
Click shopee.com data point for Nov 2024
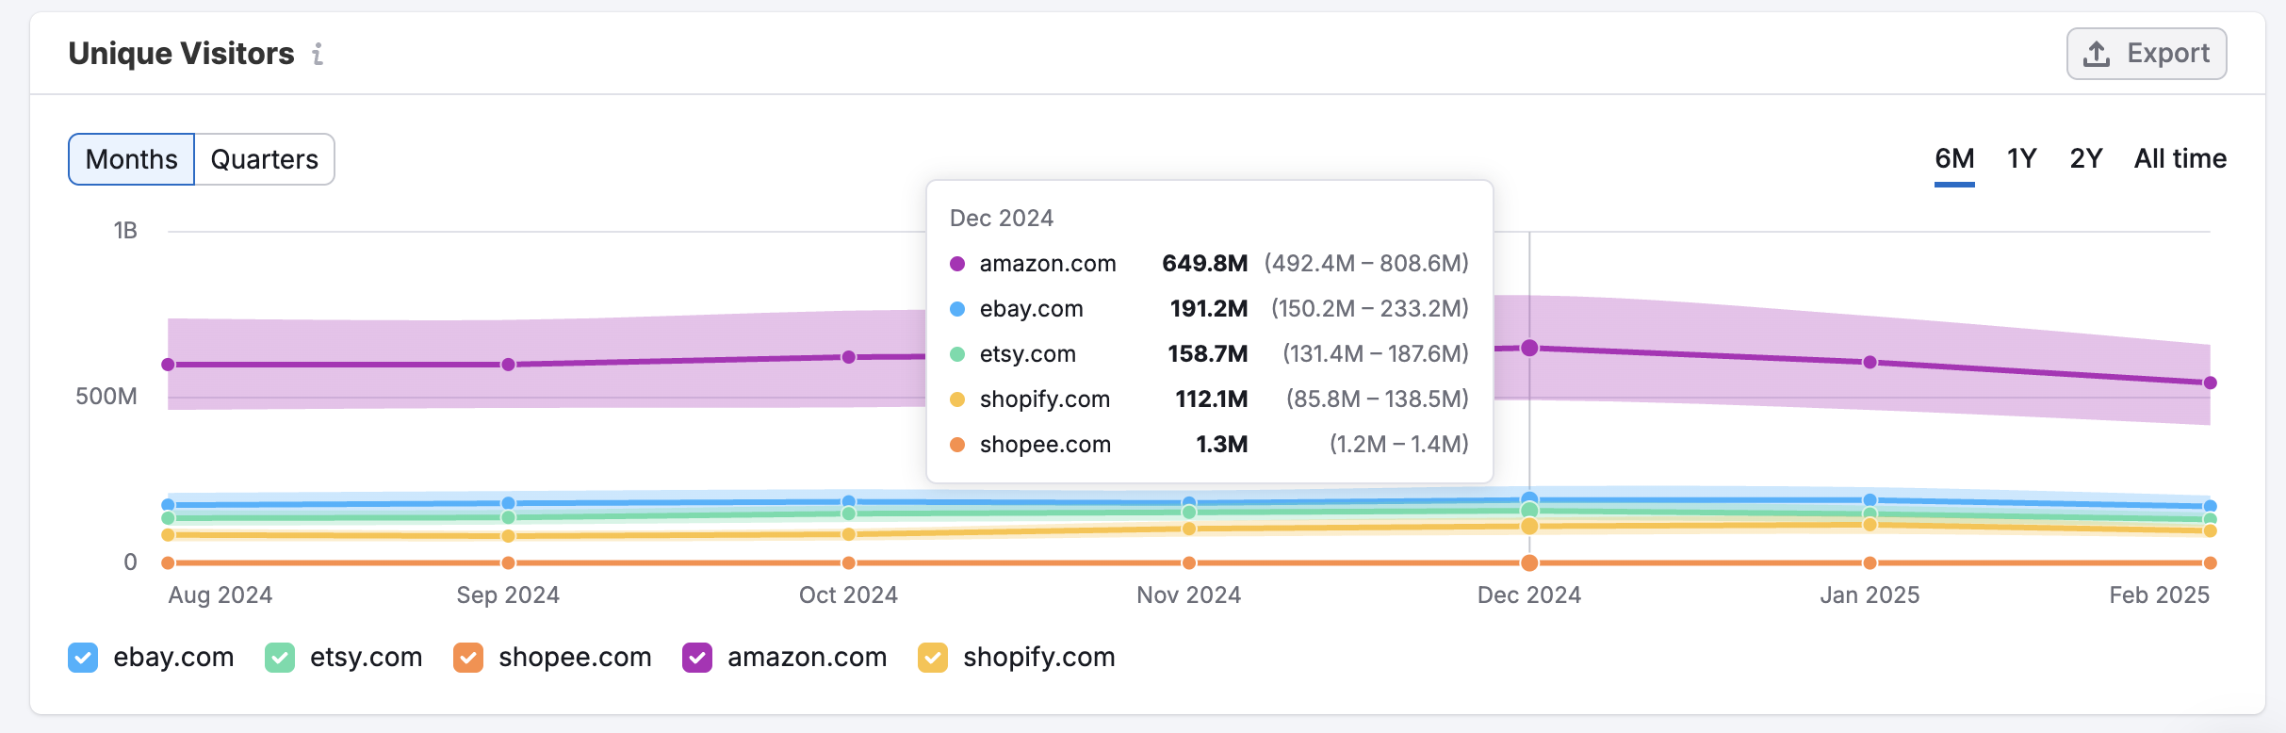point(1189,563)
